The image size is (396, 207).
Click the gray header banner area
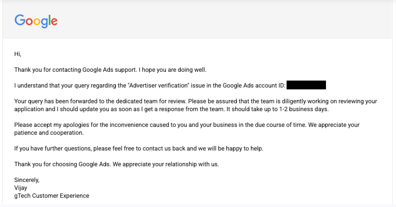(223, 20)
